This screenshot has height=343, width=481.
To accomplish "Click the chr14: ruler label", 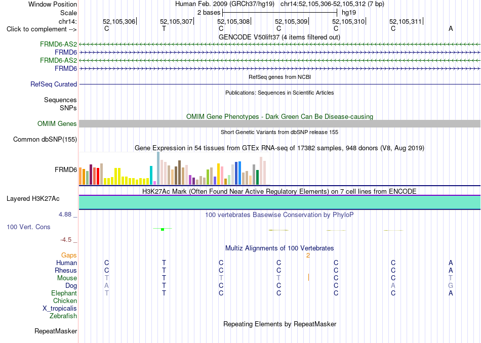I will pyautogui.click(x=67, y=21).
